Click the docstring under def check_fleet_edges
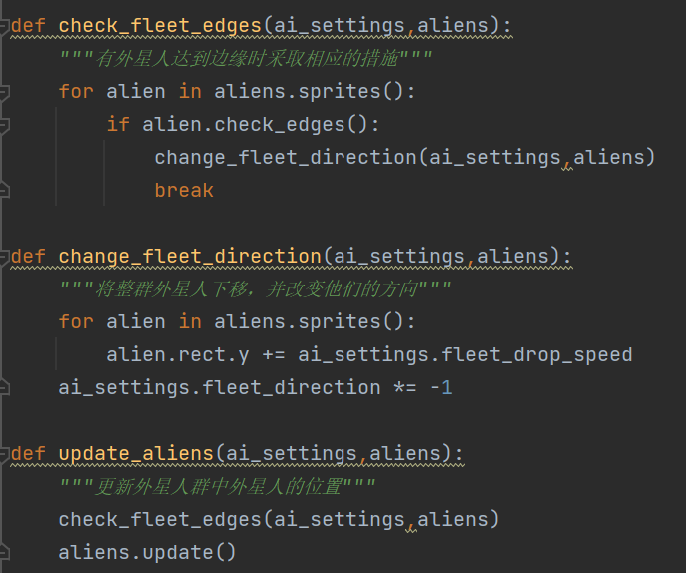Screen dimensions: 686x573 [247, 58]
